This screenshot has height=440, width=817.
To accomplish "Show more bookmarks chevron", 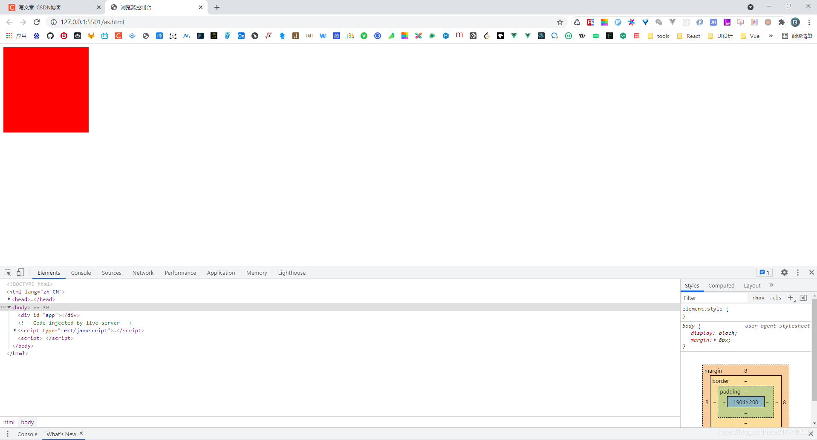I will 771,36.
